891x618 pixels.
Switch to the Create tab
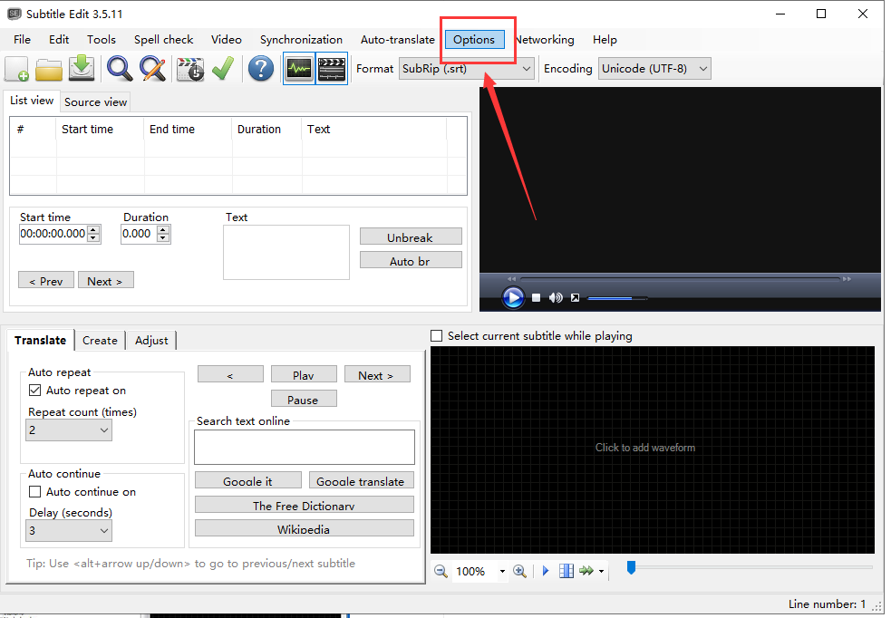click(x=100, y=340)
